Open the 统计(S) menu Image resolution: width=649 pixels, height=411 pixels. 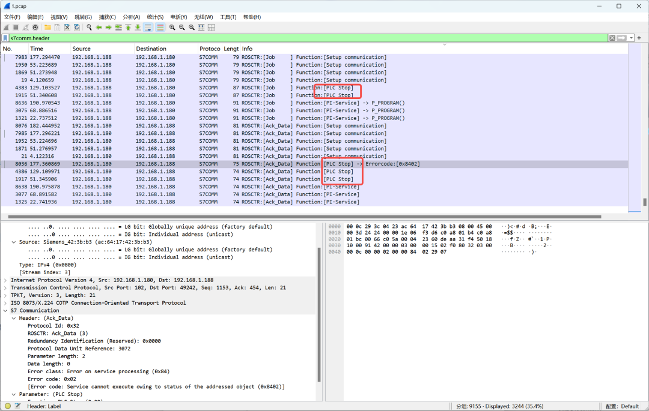pos(155,17)
